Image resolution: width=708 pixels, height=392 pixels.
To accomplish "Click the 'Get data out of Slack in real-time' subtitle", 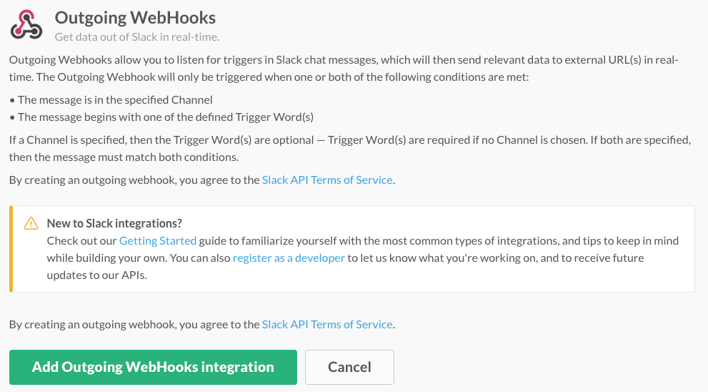I will [137, 37].
